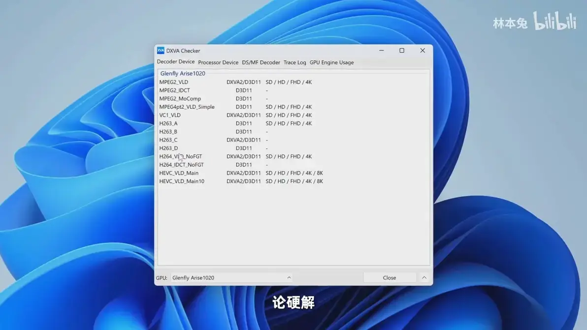Expand options with the arrow beside Close

coord(424,278)
